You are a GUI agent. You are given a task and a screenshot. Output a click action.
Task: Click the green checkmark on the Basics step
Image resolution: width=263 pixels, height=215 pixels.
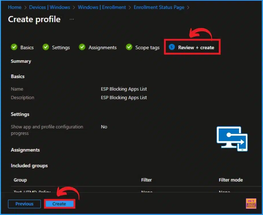14,47
